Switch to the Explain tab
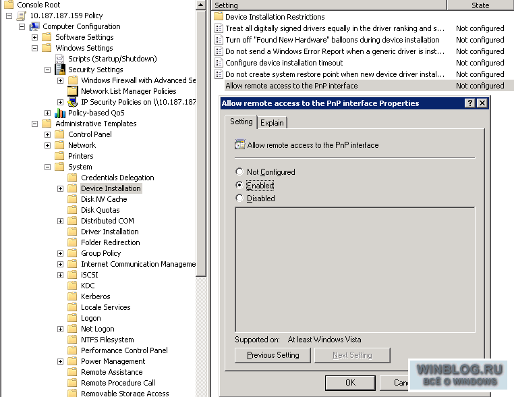The height and width of the screenshot is (397, 514). point(272,123)
